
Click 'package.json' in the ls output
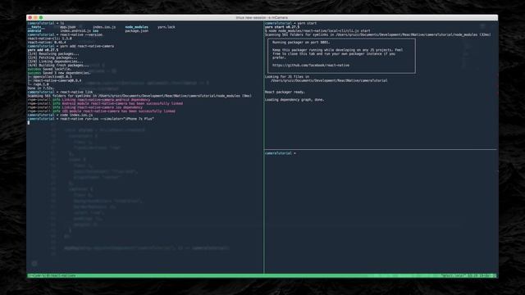pyautogui.click(x=137, y=31)
